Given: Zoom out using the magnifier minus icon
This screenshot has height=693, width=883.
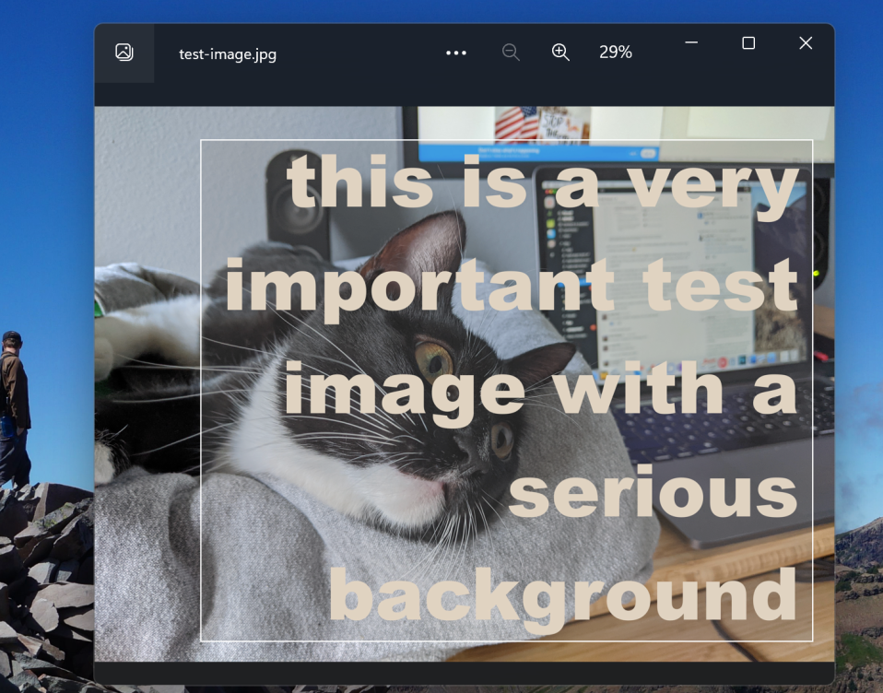Looking at the screenshot, I should [x=511, y=53].
